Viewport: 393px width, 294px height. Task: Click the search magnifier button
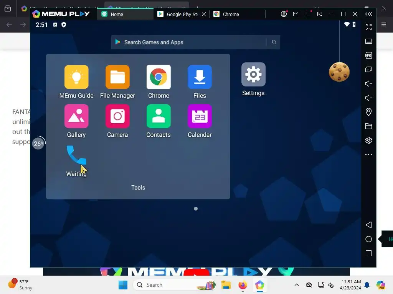pos(274,42)
